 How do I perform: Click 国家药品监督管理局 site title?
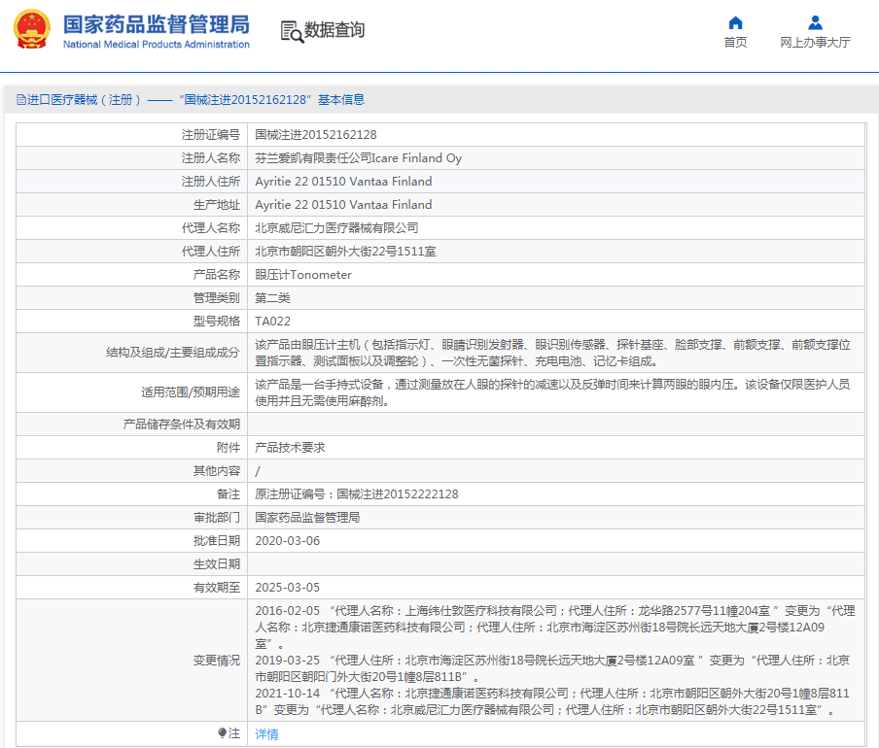pos(156,24)
